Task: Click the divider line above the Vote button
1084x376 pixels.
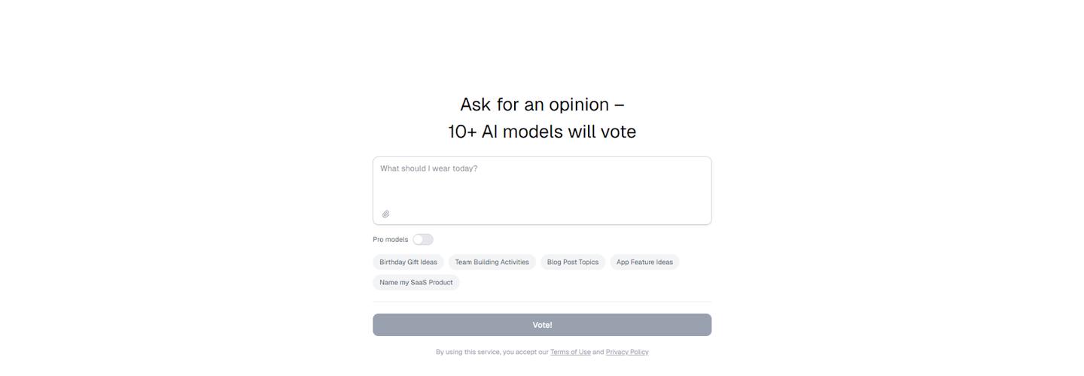Action: coord(542,302)
